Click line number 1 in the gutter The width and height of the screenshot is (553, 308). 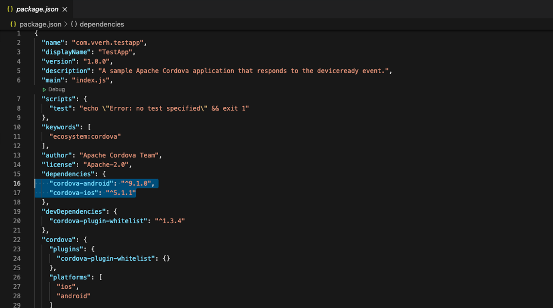click(18, 33)
